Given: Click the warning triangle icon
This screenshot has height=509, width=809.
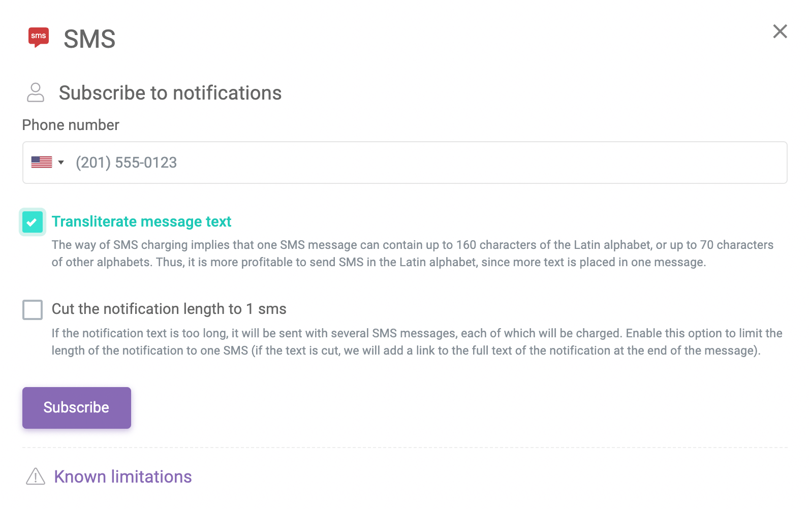Looking at the screenshot, I should pos(36,476).
